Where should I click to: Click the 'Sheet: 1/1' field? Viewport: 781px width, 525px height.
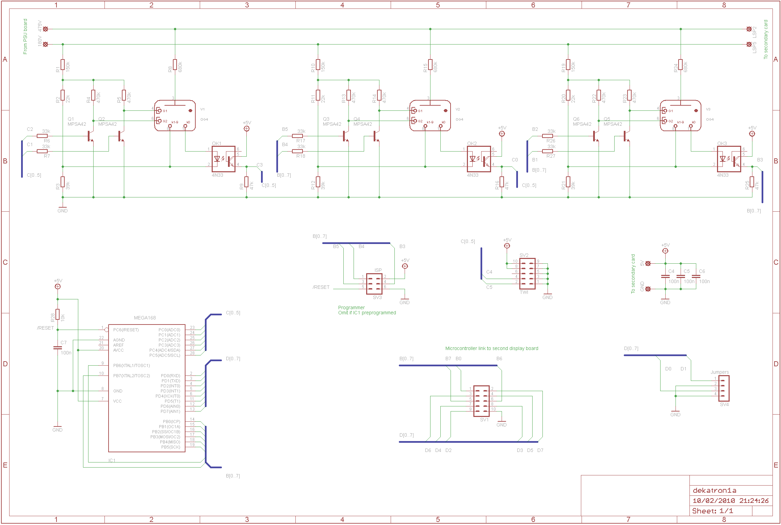tap(712, 511)
